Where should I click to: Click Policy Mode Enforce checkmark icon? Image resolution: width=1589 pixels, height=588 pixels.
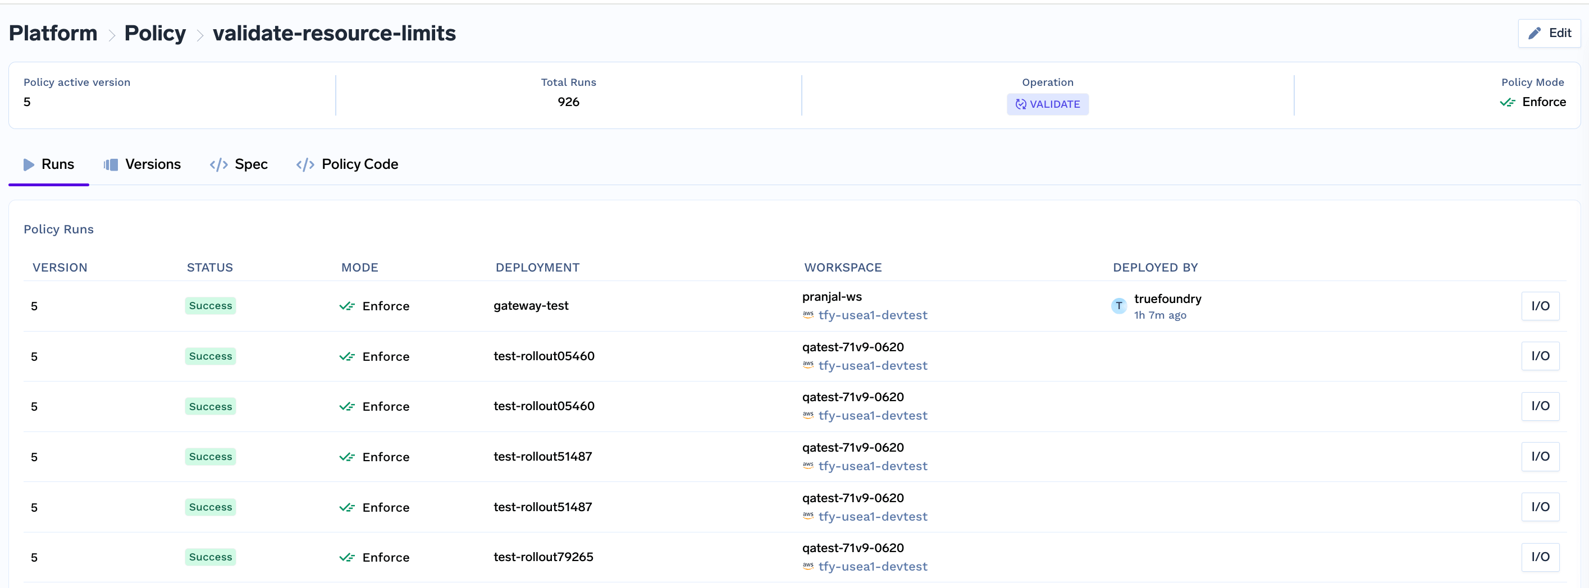pyautogui.click(x=1507, y=102)
